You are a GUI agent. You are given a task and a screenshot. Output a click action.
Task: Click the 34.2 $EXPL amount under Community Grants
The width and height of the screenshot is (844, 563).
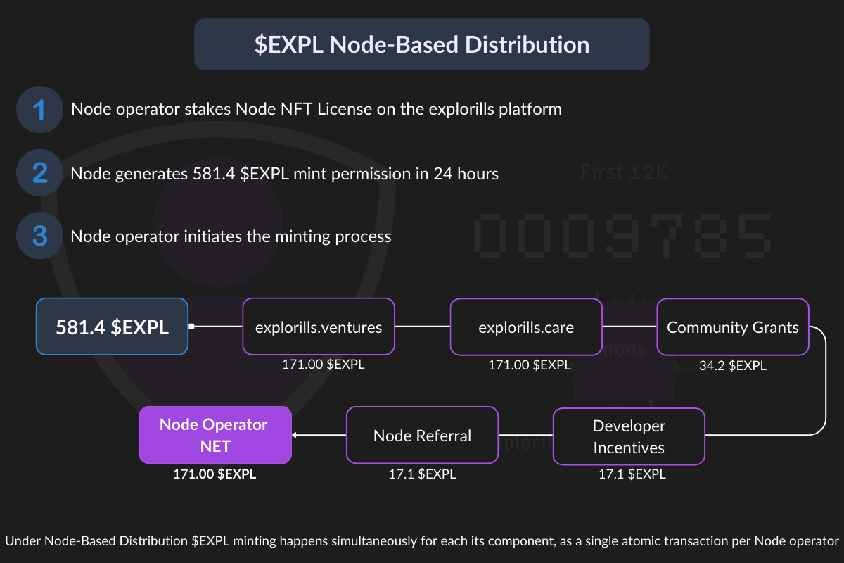pos(733,365)
